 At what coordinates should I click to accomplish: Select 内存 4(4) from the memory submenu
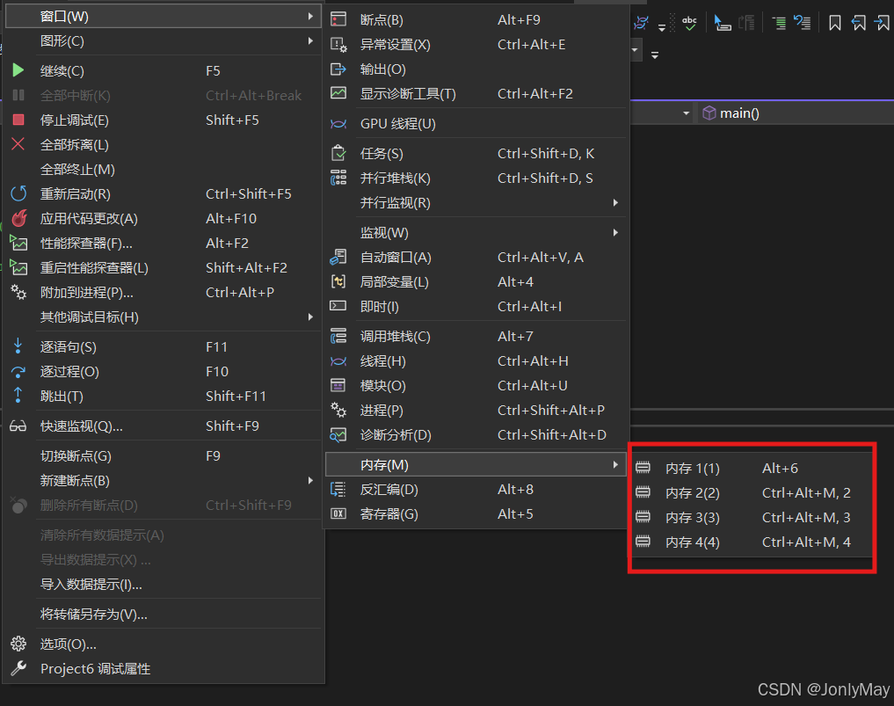(752, 542)
